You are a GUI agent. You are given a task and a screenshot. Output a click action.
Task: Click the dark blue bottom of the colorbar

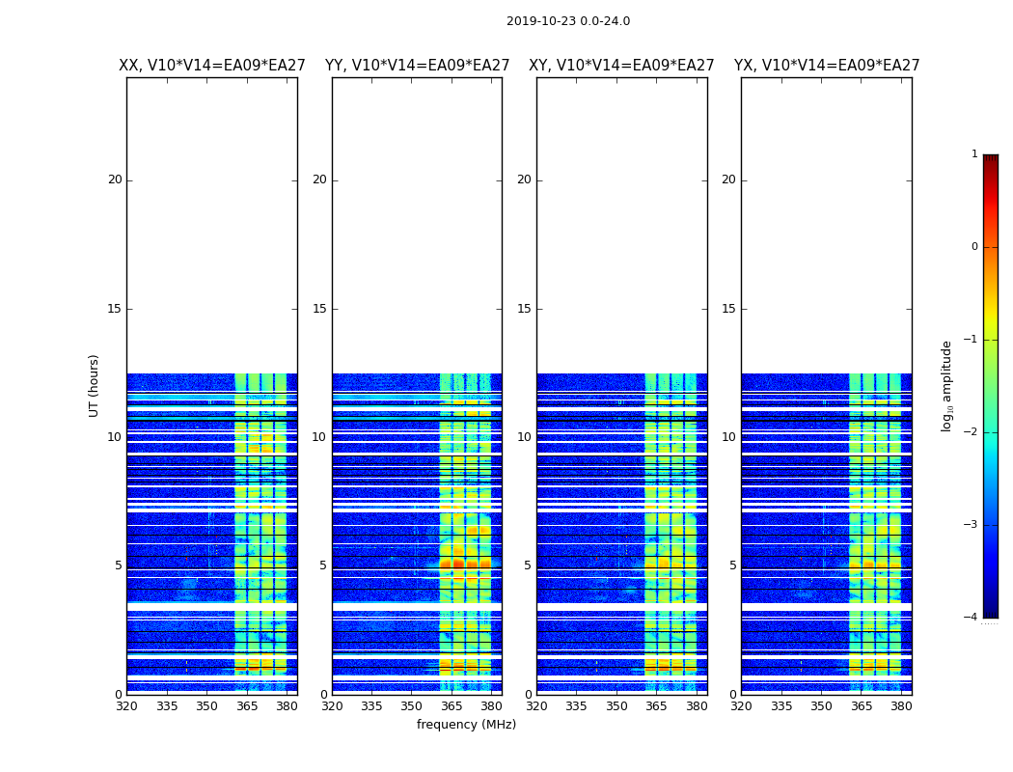pos(991,613)
